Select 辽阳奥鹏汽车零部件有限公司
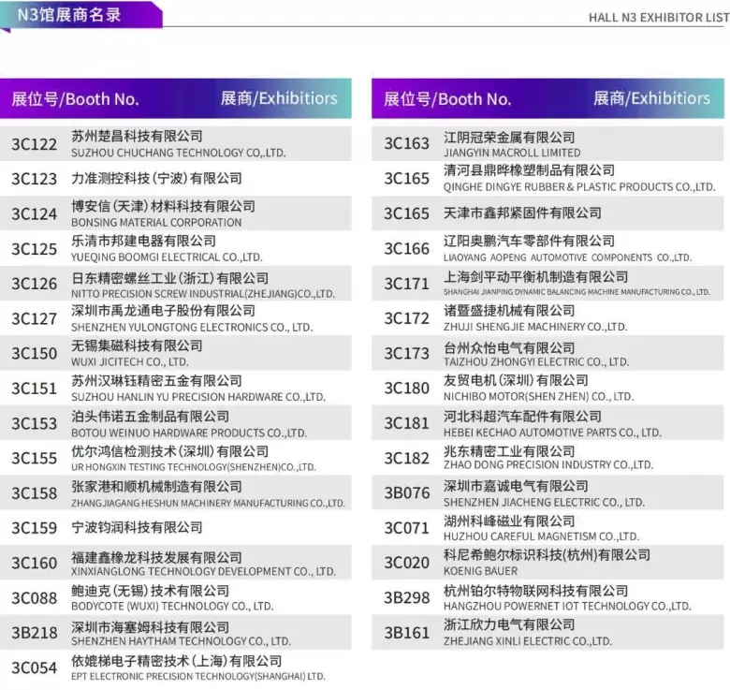 click(529, 242)
